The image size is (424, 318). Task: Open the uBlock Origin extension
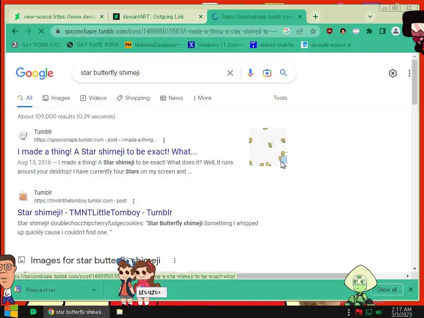point(329,31)
